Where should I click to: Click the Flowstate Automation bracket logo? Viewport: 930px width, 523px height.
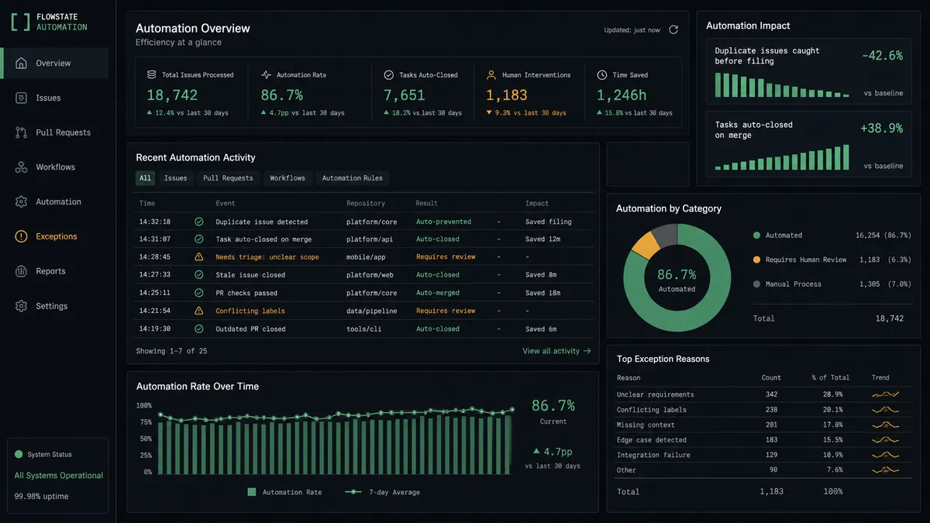pyautogui.click(x=21, y=22)
